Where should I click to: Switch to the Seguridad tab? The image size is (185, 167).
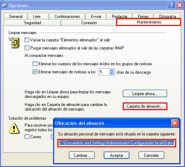tap(32, 22)
